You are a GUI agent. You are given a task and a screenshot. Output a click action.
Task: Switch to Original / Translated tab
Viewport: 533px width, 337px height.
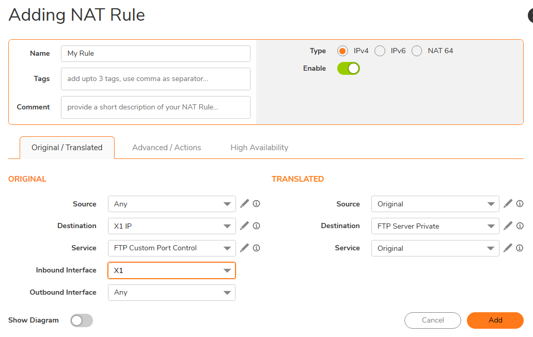pyautogui.click(x=67, y=148)
